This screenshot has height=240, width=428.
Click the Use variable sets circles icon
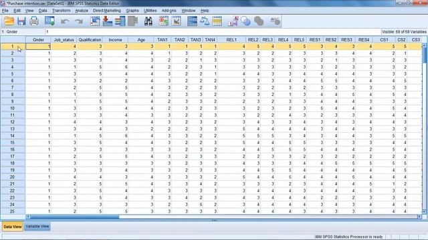click(245, 21)
